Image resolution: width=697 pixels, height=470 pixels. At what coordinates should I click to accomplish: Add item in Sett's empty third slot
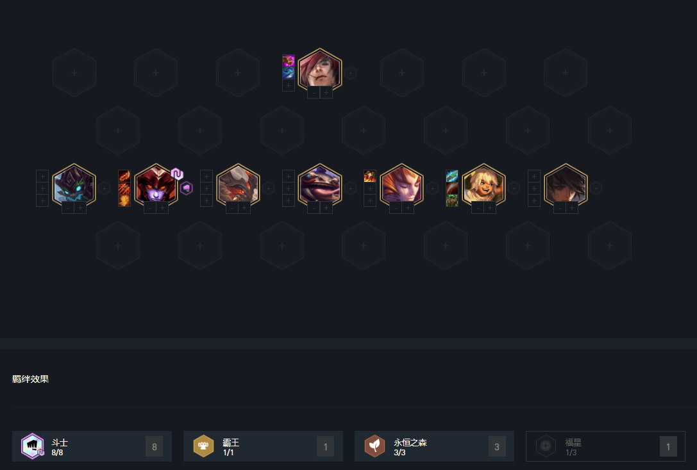pos(289,85)
